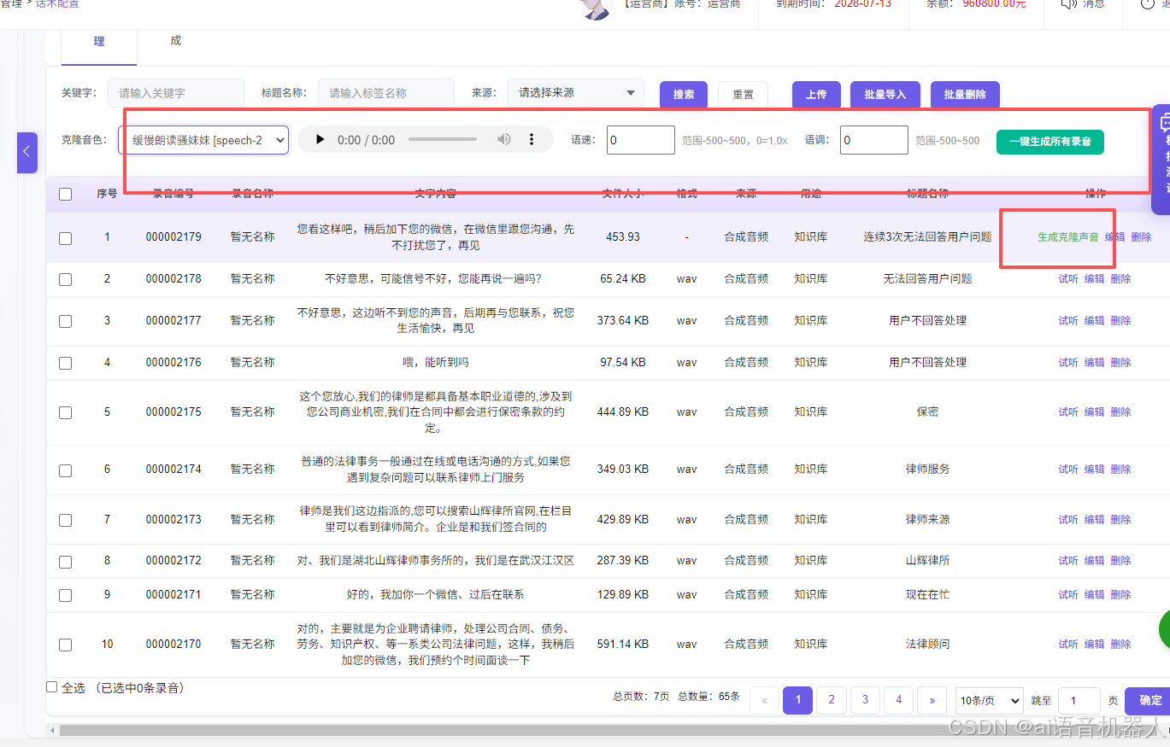1170x747 pixels.
Task: Focus the 关键字 keyword input field
Action: (176, 93)
